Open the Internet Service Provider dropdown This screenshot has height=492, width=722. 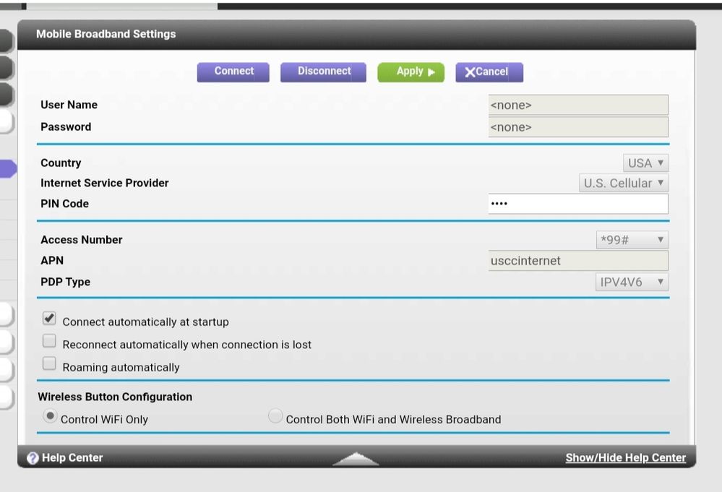coord(624,184)
